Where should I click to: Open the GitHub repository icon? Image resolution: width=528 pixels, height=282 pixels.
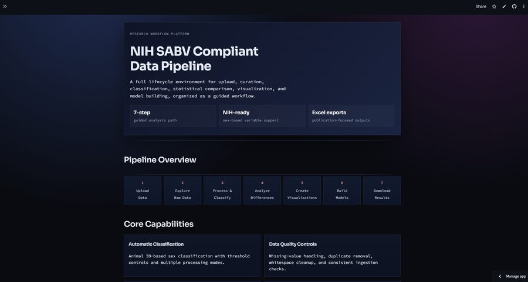click(x=514, y=6)
